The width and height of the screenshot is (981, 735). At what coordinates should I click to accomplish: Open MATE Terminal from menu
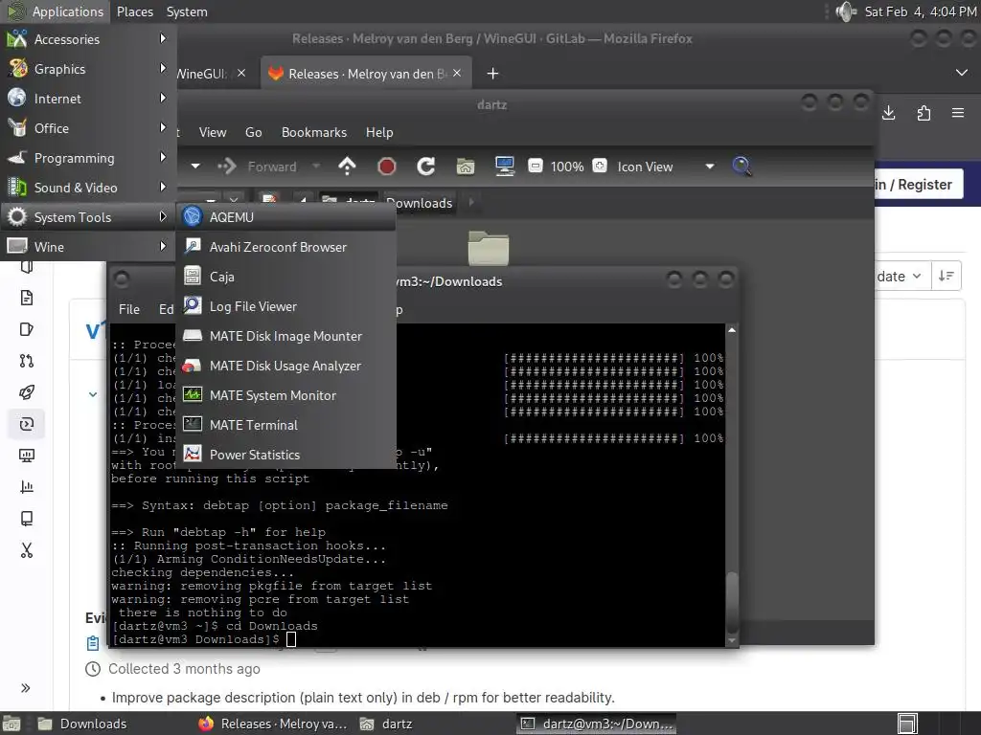285,425
